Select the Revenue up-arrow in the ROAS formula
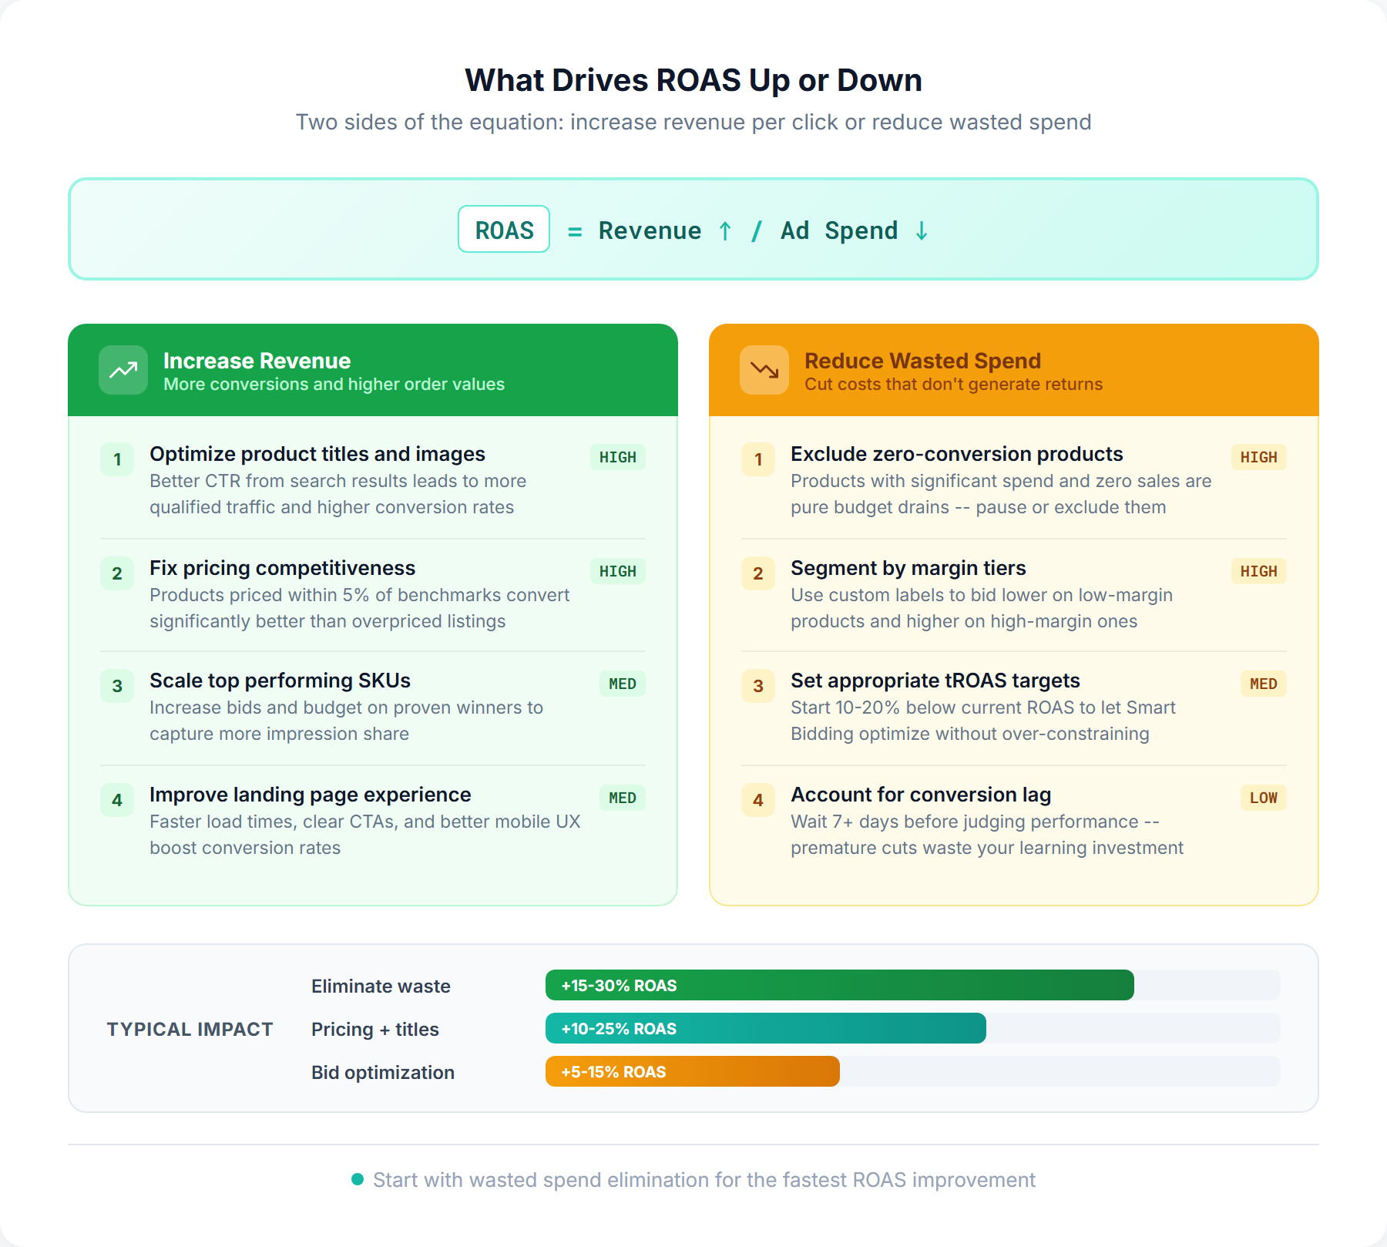This screenshot has height=1247, width=1387. click(724, 230)
